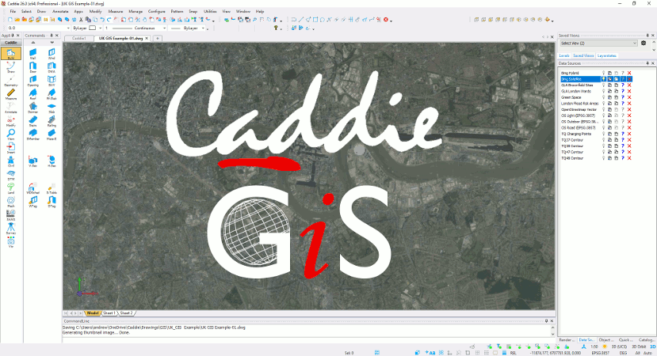
Task: Switch to the Sheet 1 tab
Action: click(x=109, y=313)
